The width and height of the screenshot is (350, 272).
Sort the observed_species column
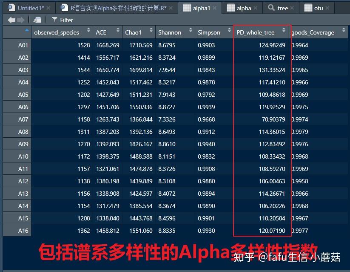tap(58, 32)
